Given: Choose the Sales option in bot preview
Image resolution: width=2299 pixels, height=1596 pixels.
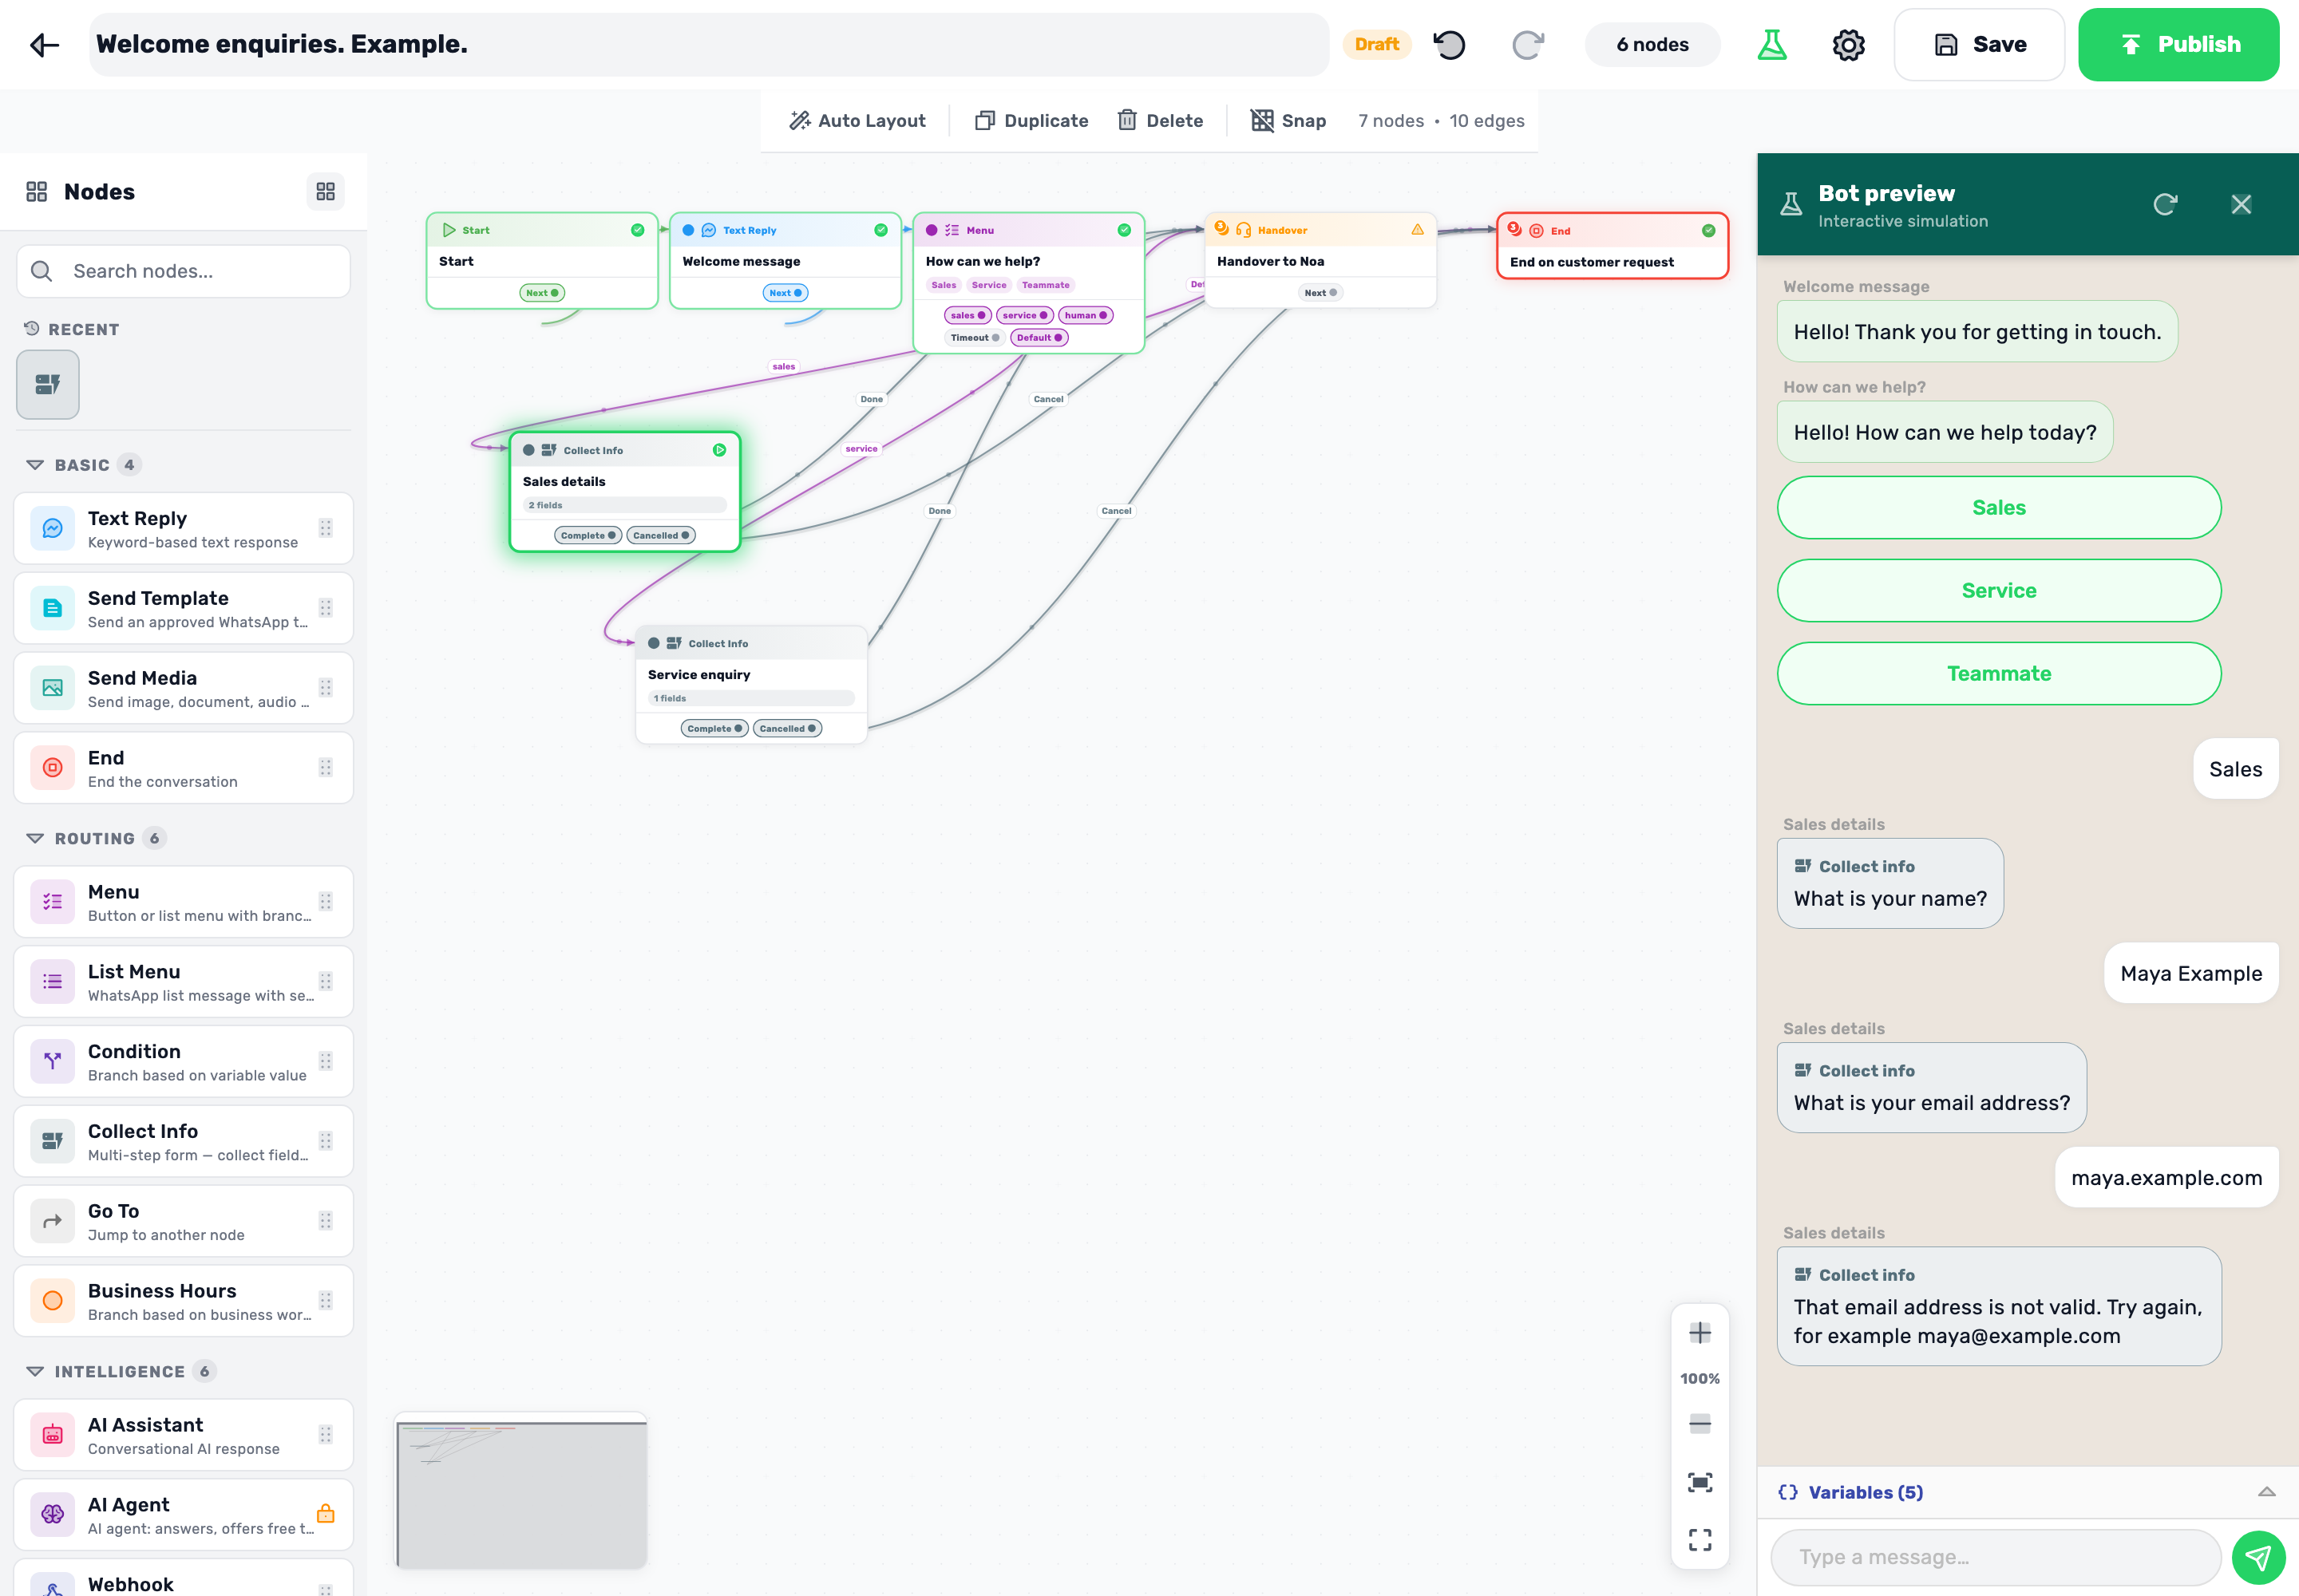Looking at the screenshot, I should 1998,508.
